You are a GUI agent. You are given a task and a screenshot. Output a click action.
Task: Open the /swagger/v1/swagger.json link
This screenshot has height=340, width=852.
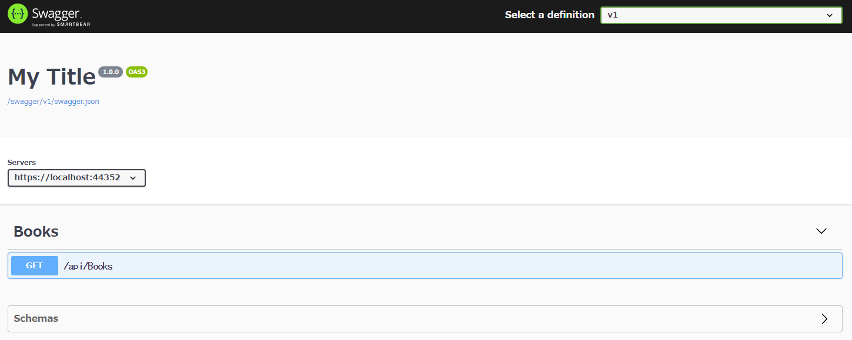click(54, 102)
